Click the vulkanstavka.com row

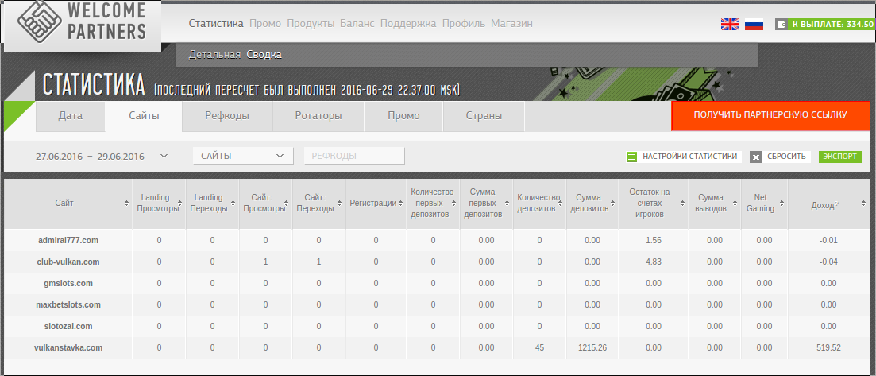(438, 347)
